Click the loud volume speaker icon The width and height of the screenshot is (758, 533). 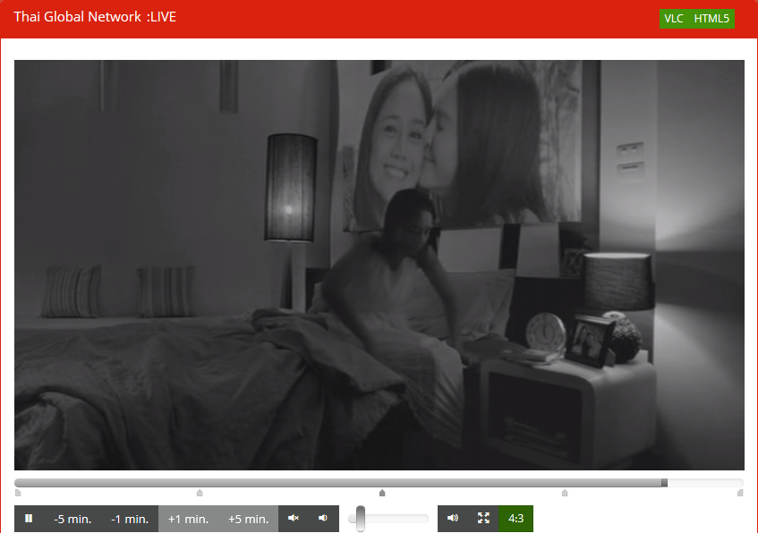coord(453,518)
